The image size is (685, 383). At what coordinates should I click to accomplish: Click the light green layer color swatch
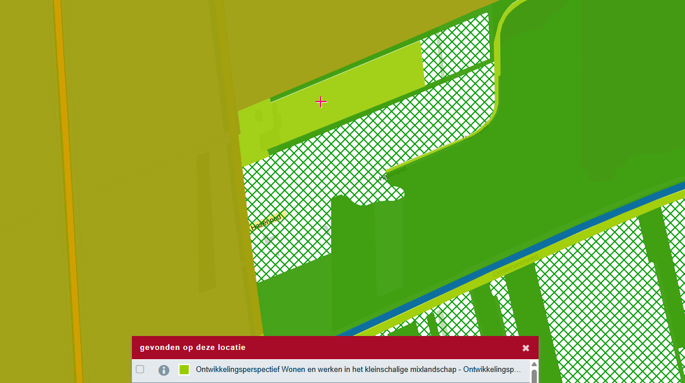pos(184,370)
